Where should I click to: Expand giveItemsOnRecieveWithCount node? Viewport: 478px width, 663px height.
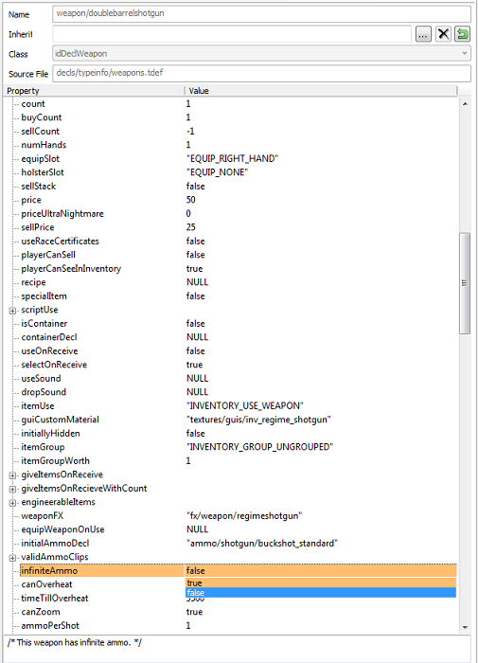click(12, 490)
